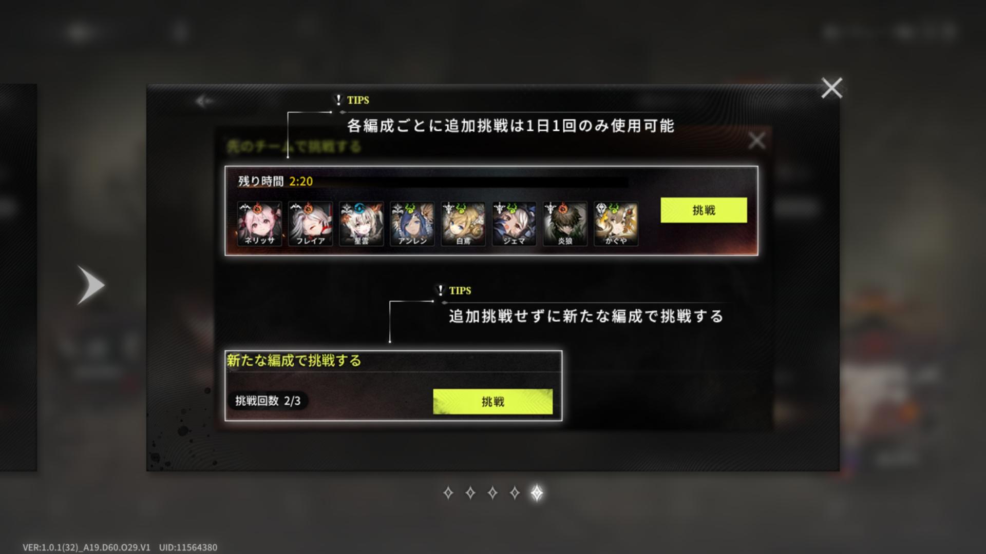The image size is (986, 554).
Task: Jump to fourth tip page indicator
Action: [515, 493]
